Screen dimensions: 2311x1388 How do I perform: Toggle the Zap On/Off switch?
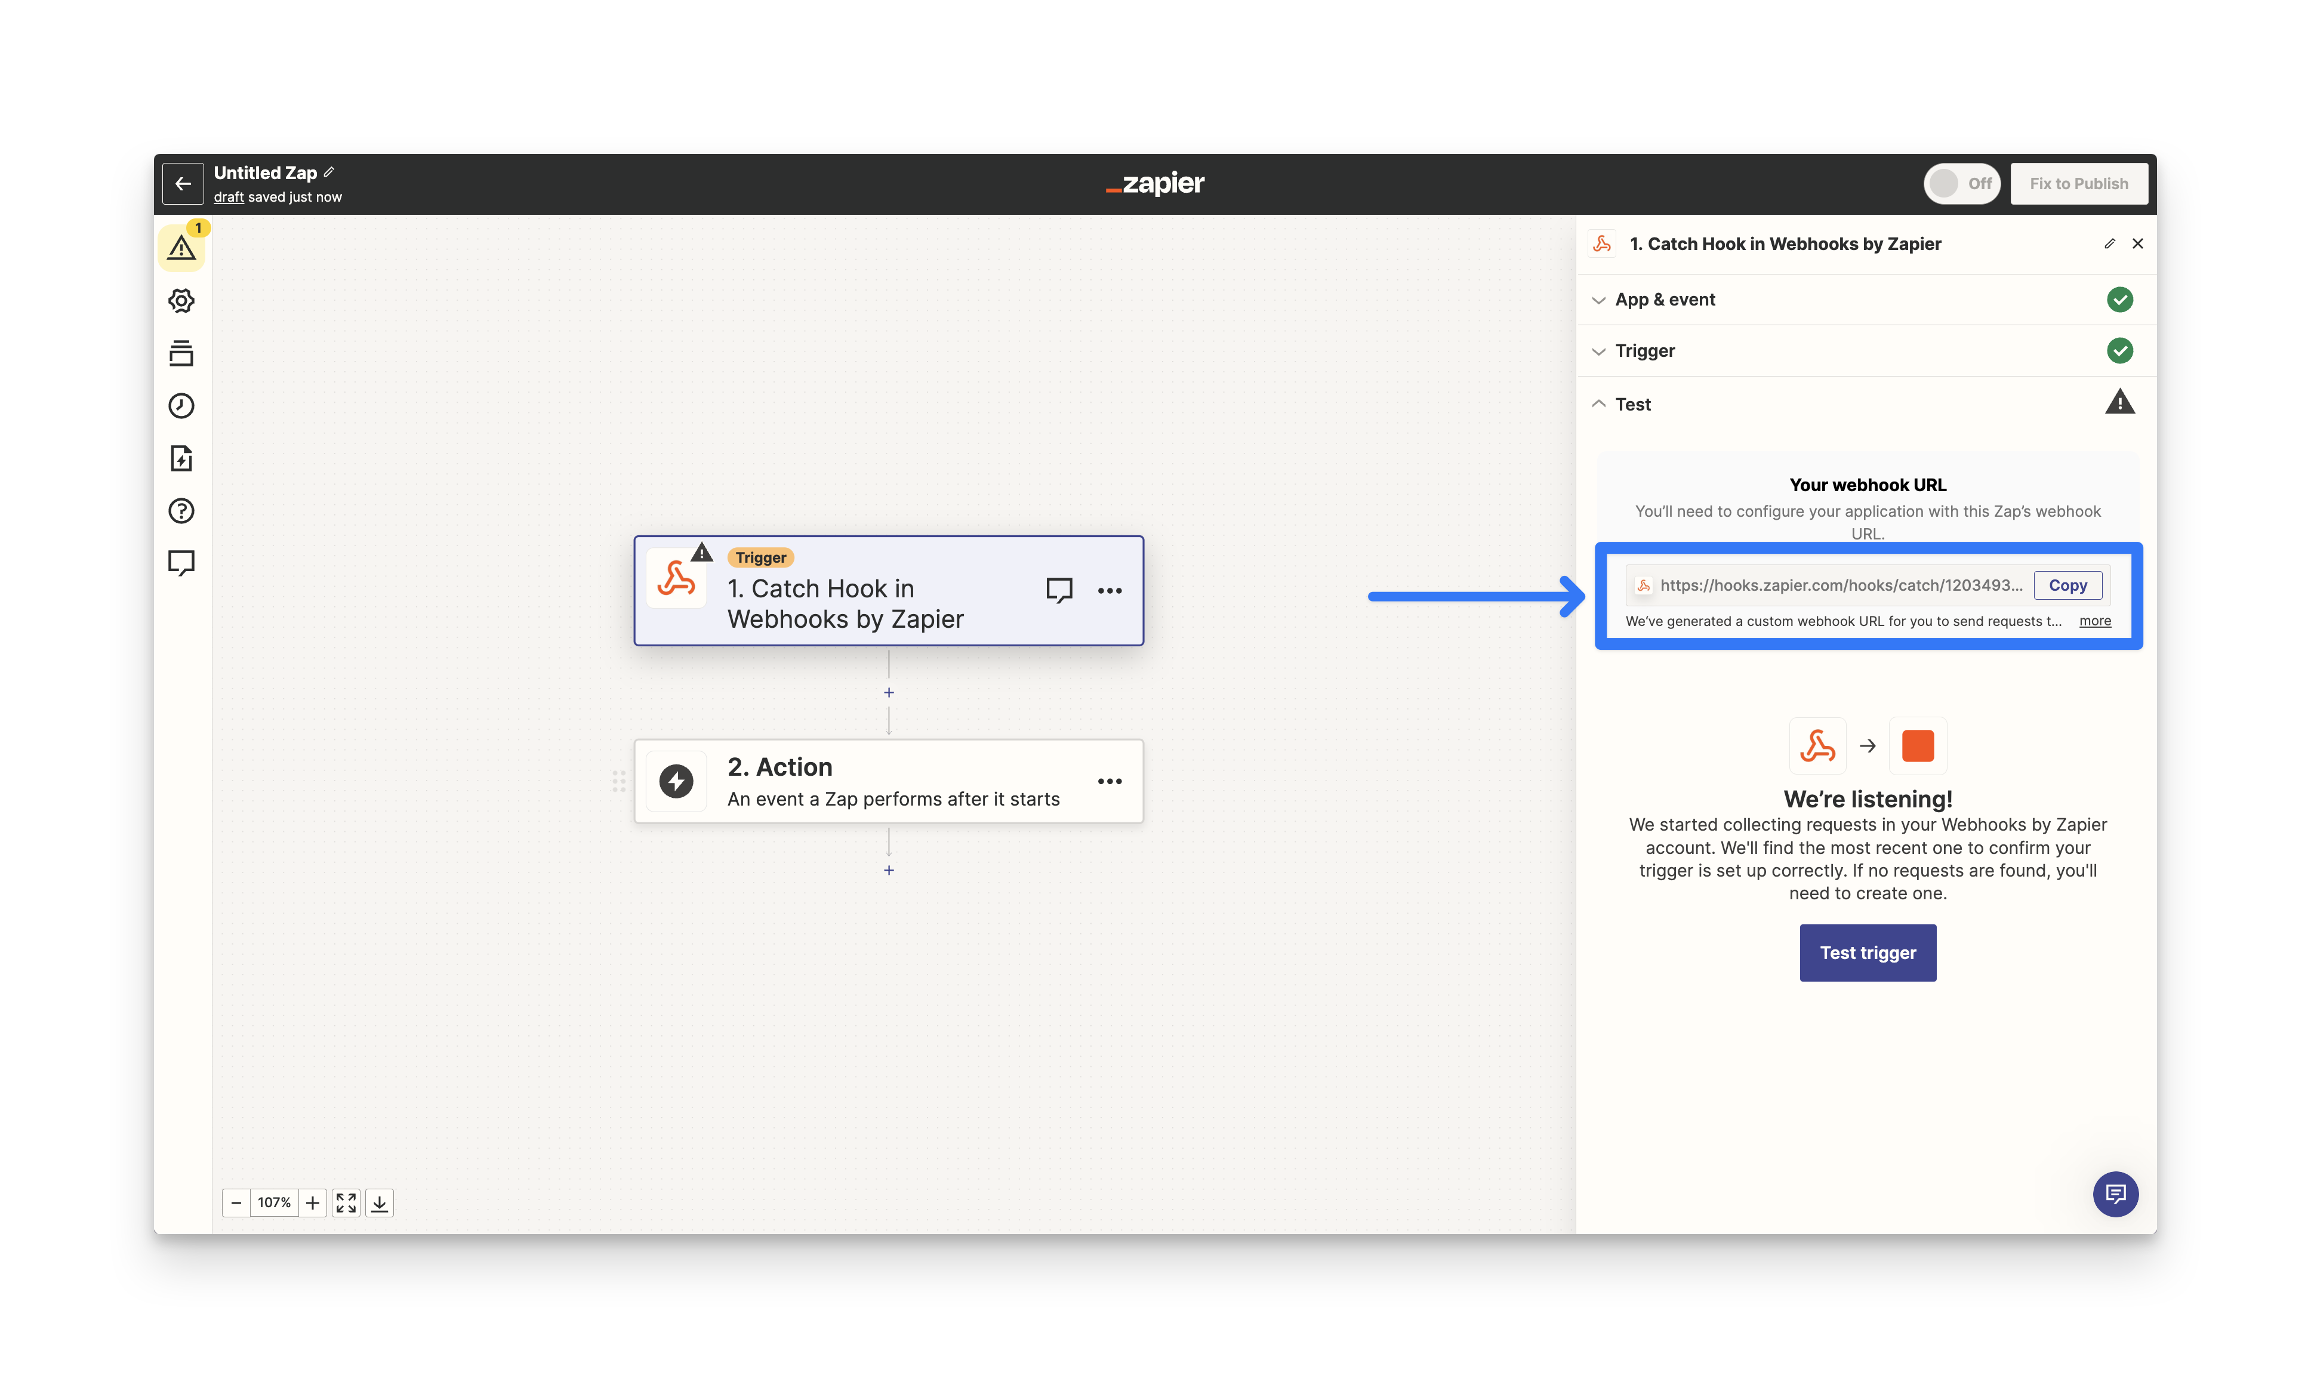[x=1960, y=183]
